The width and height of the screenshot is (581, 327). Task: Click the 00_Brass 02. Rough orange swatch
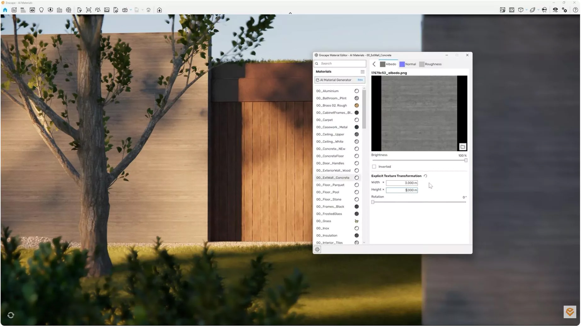point(356,106)
